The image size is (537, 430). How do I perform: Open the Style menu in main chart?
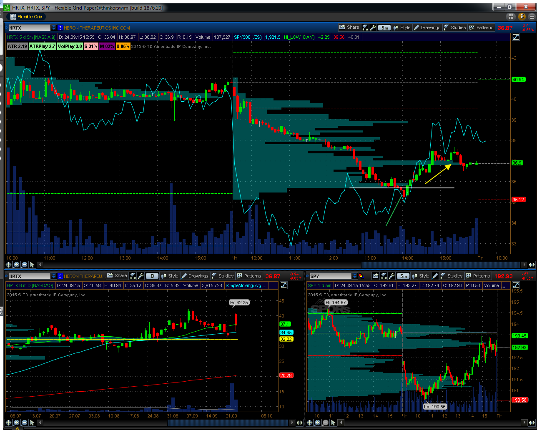pyautogui.click(x=401, y=27)
